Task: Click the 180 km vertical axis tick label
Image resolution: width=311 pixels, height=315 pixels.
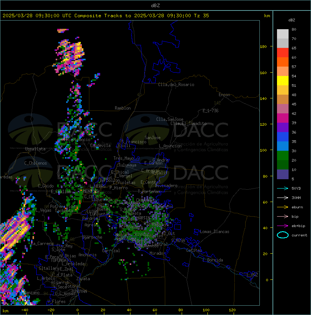Action: tap(263, 46)
